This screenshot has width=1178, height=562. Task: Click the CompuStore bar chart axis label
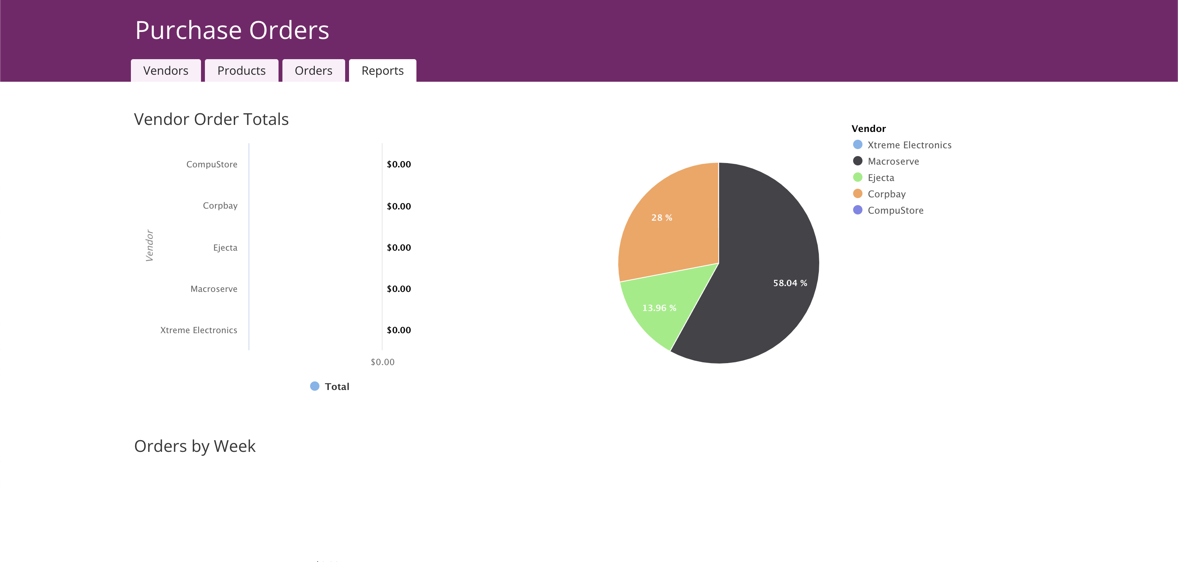(212, 165)
